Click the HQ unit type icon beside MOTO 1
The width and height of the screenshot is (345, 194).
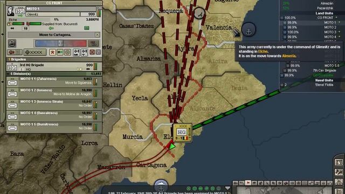click(x=20, y=11)
